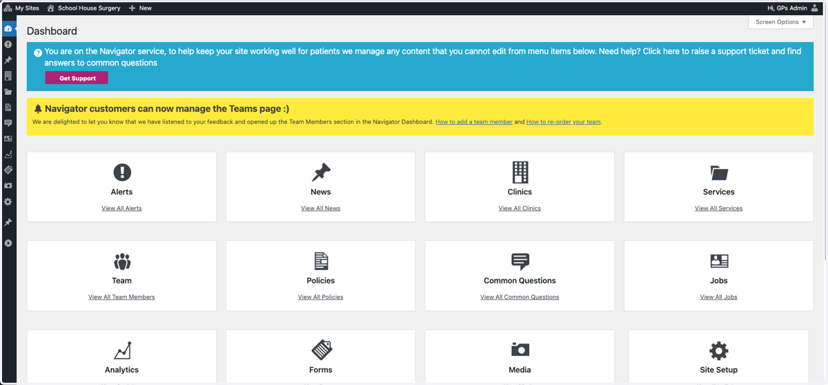Viewport: 828px width, 385px height.
Task: Click the Analytics card chart icon
Action: point(121,351)
